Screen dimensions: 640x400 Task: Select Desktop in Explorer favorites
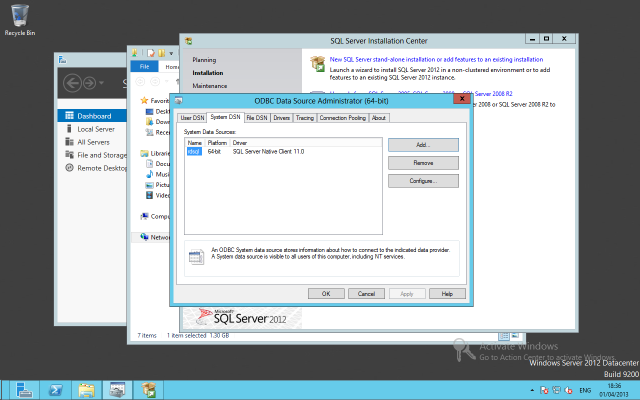(x=158, y=111)
